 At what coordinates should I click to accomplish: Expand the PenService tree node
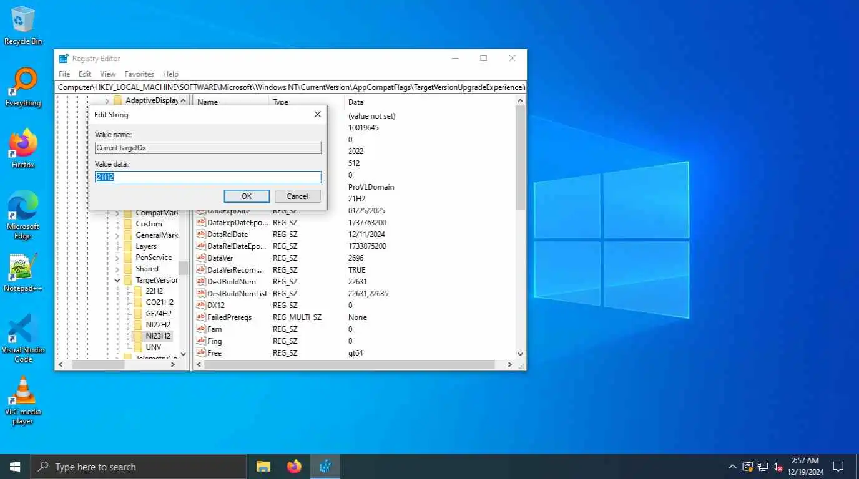pos(117,258)
